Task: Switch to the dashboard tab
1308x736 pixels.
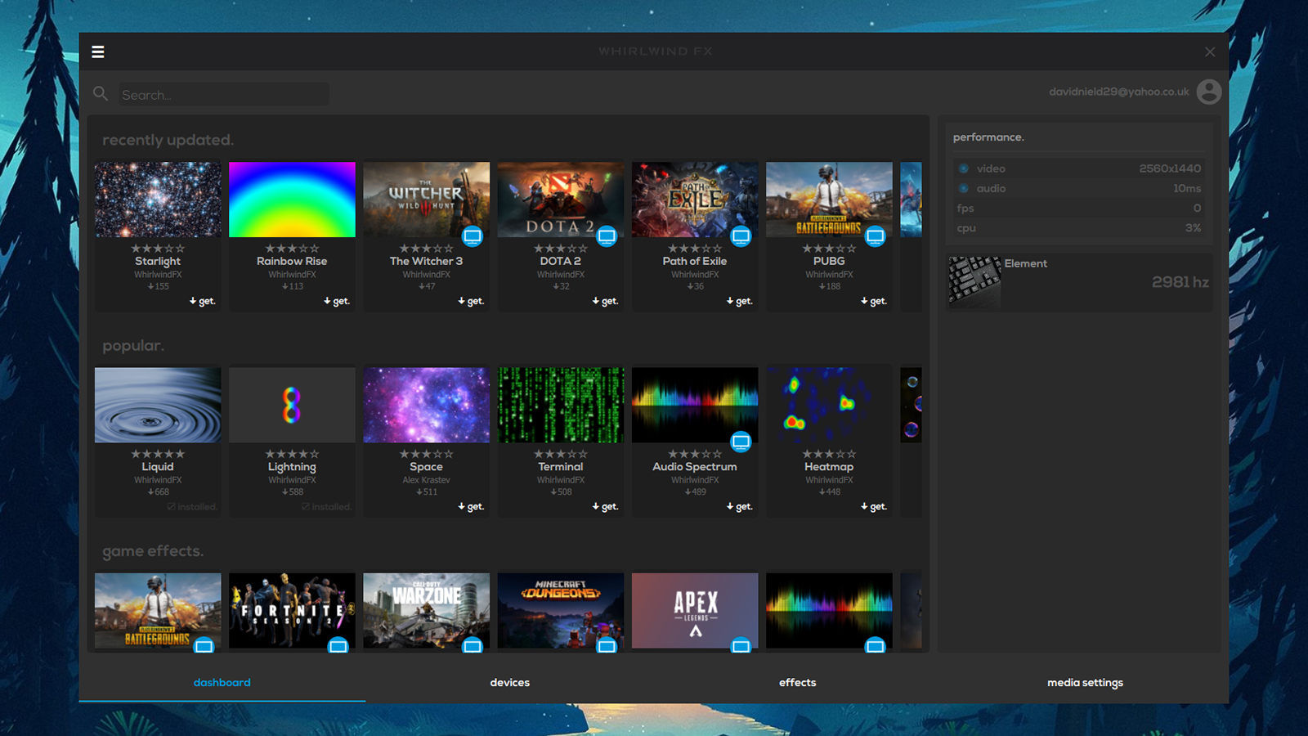Action: [222, 682]
